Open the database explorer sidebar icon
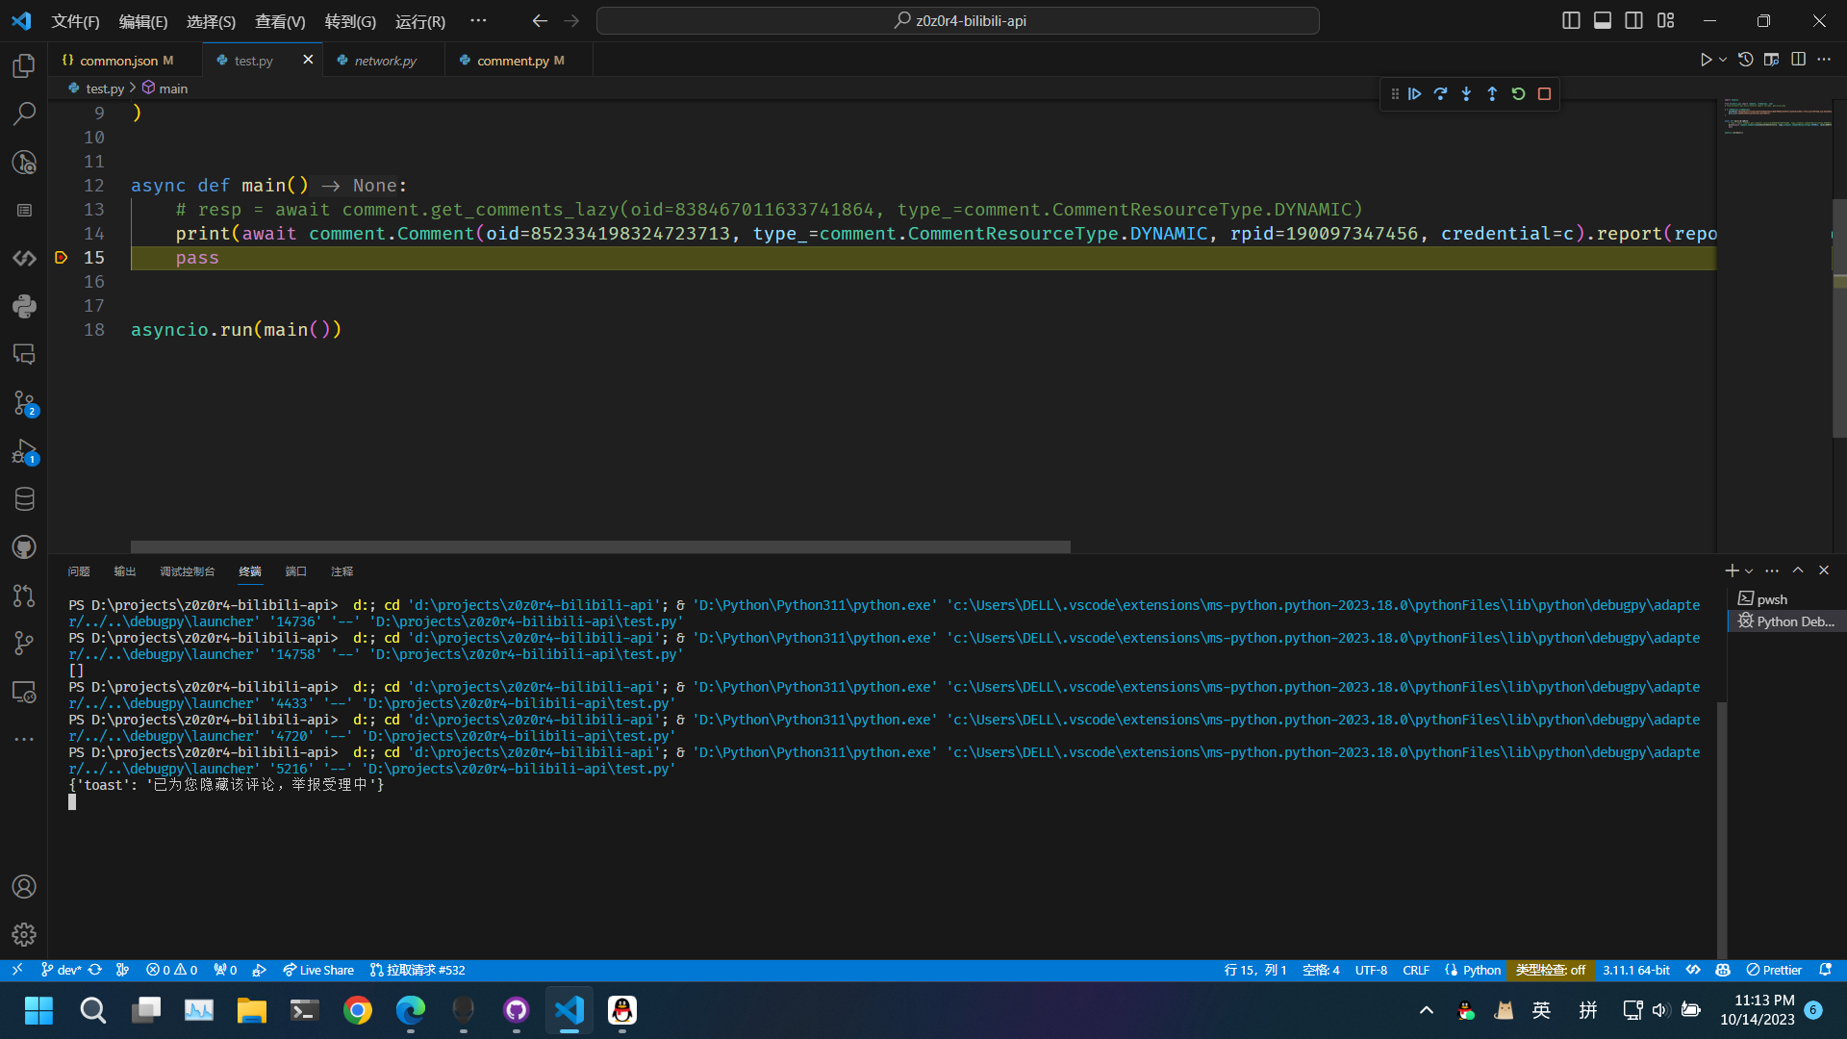The width and height of the screenshot is (1847, 1039). [24, 498]
